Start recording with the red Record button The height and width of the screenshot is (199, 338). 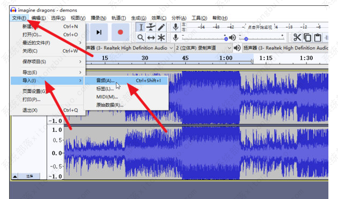coord(120,32)
